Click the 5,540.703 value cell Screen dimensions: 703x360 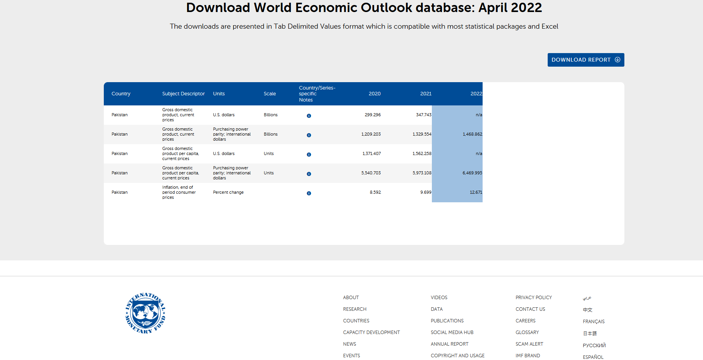(371, 173)
